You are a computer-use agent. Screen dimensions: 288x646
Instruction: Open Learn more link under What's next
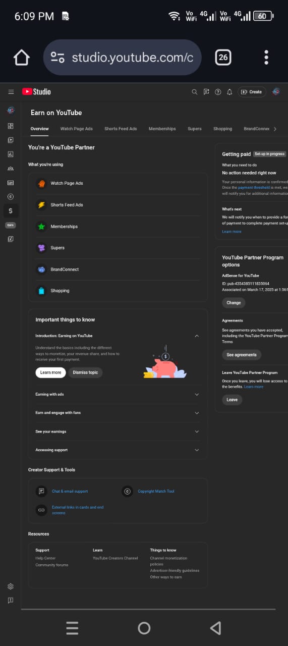click(232, 232)
